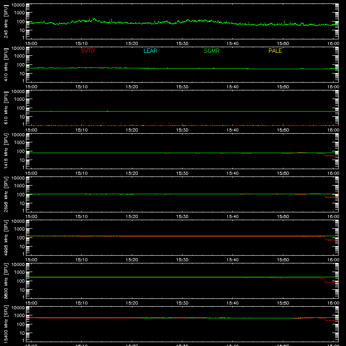This screenshot has width=346, height=346.
Task: Click 15:10 tick below the 410 MHz panel
Action: (81, 87)
